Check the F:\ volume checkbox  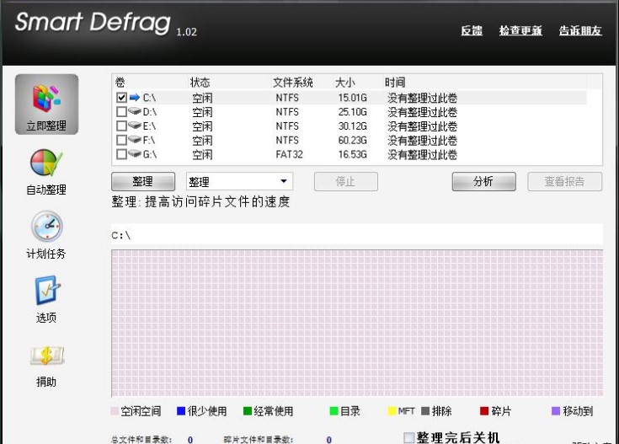coord(121,141)
